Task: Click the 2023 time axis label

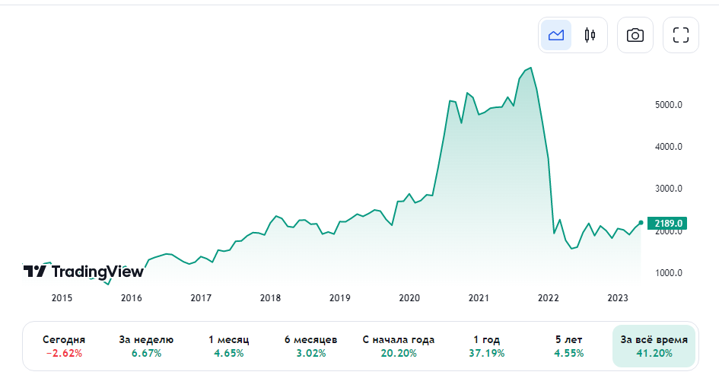Action: point(618,298)
